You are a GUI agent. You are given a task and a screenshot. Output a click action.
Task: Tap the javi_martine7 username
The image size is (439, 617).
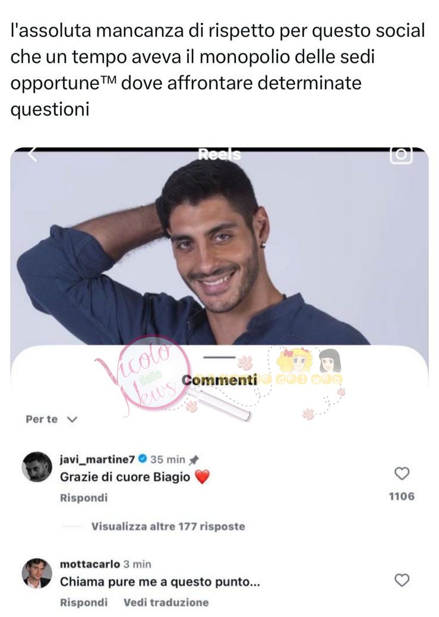coord(97,459)
